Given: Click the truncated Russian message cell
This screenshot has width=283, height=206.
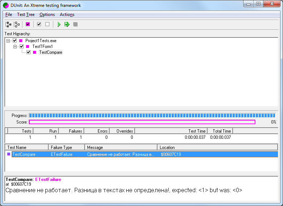Looking at the screenshot, I should (120, 154).
